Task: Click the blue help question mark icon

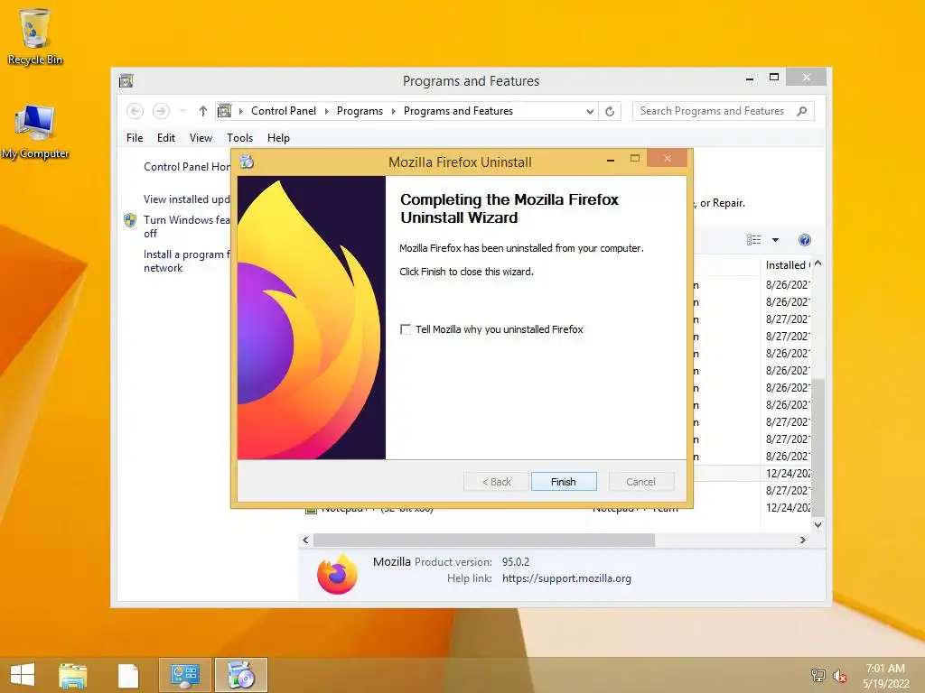Action: (x=805, y=240)
